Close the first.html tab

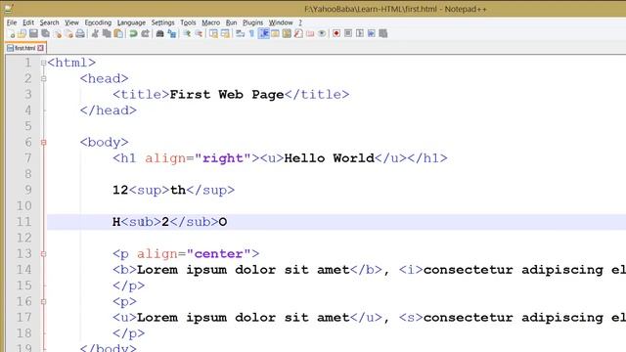[x=41, y=48]
